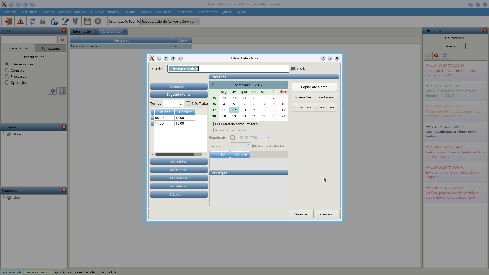Open the Organização Padrão dropdown
489x275 pixels.
[x=170, y=21]
